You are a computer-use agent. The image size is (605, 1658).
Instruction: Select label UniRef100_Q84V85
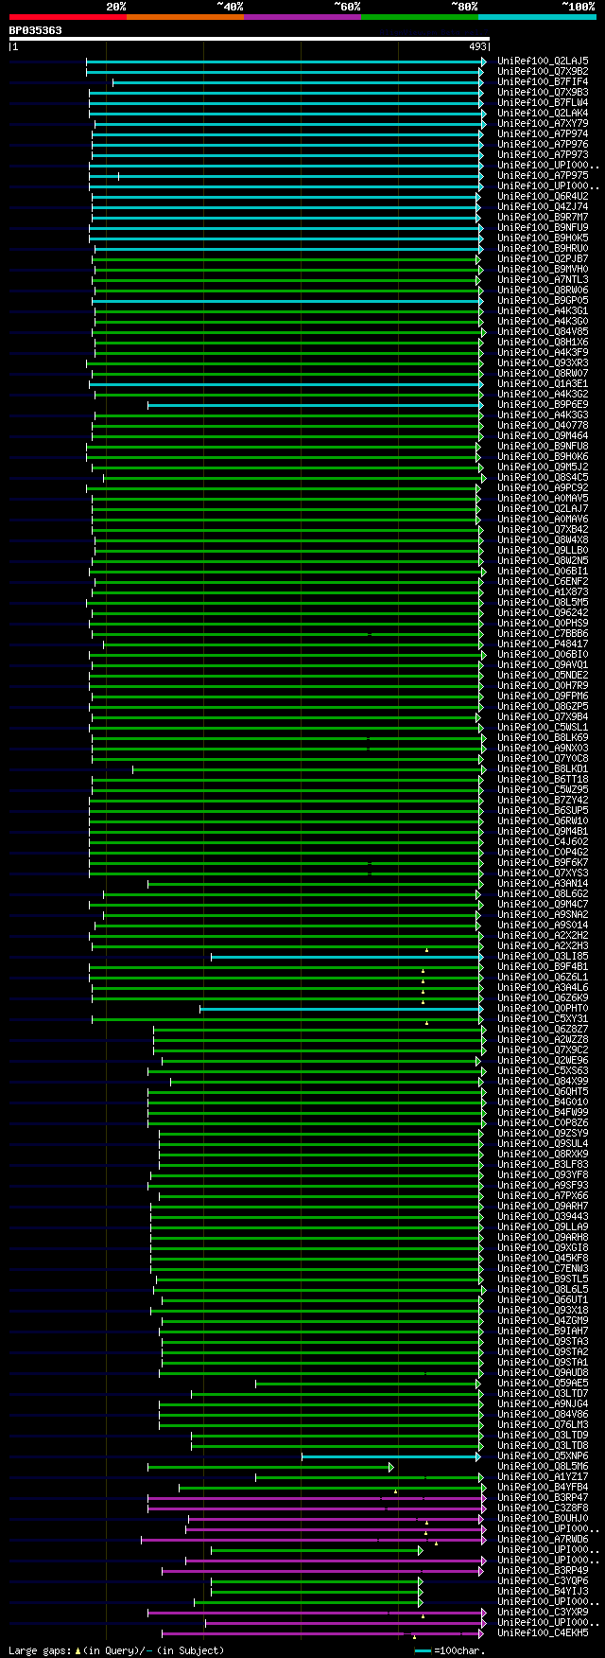click(x=543, y=331)
